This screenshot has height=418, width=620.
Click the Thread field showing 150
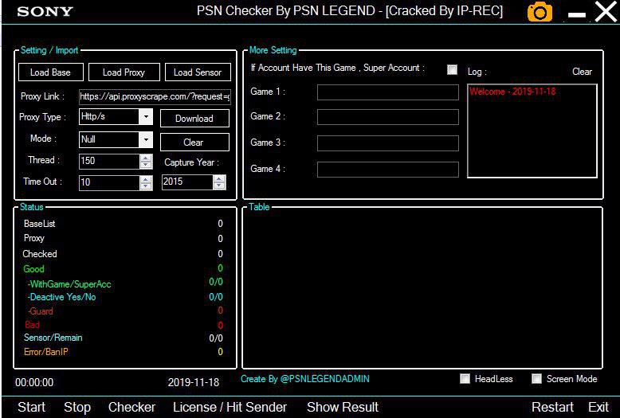109,161
